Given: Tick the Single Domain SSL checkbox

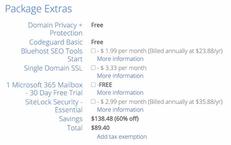Looking at the screenshot, I should click(x=93, y=68).
